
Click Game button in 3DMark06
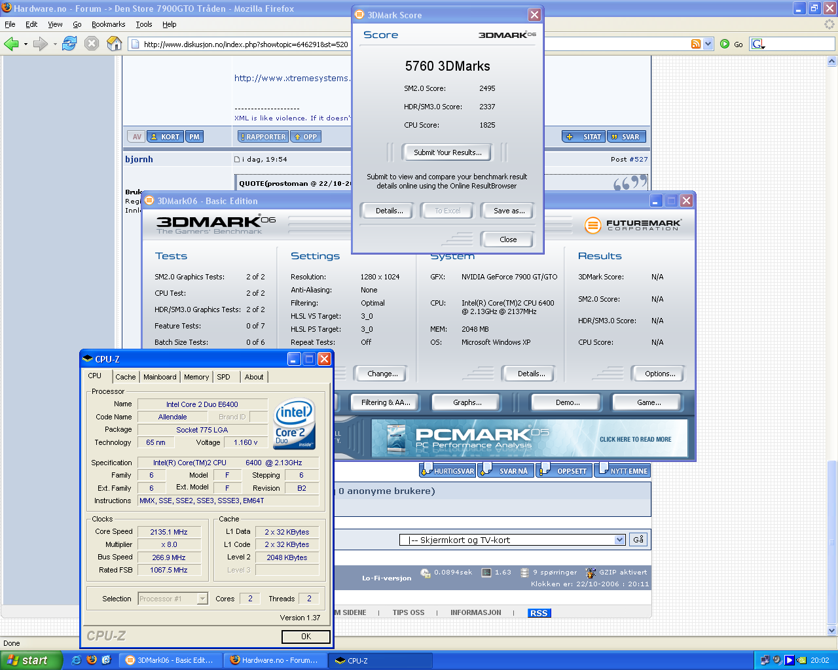pos(649,402)
